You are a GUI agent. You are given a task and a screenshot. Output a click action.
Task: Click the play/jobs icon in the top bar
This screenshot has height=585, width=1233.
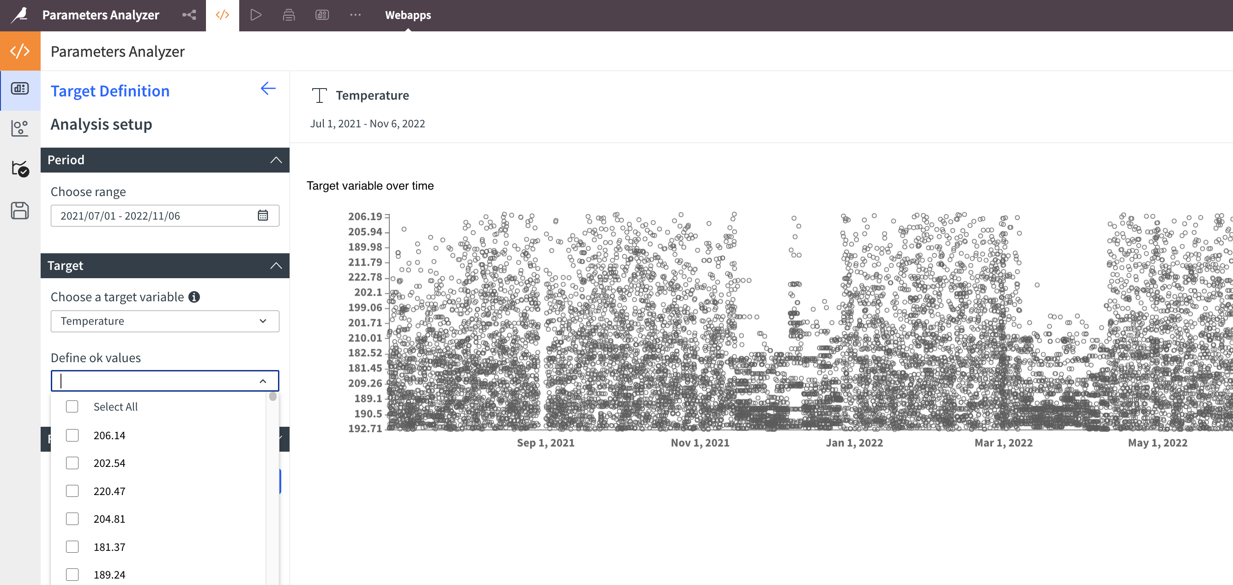(255, 15)
